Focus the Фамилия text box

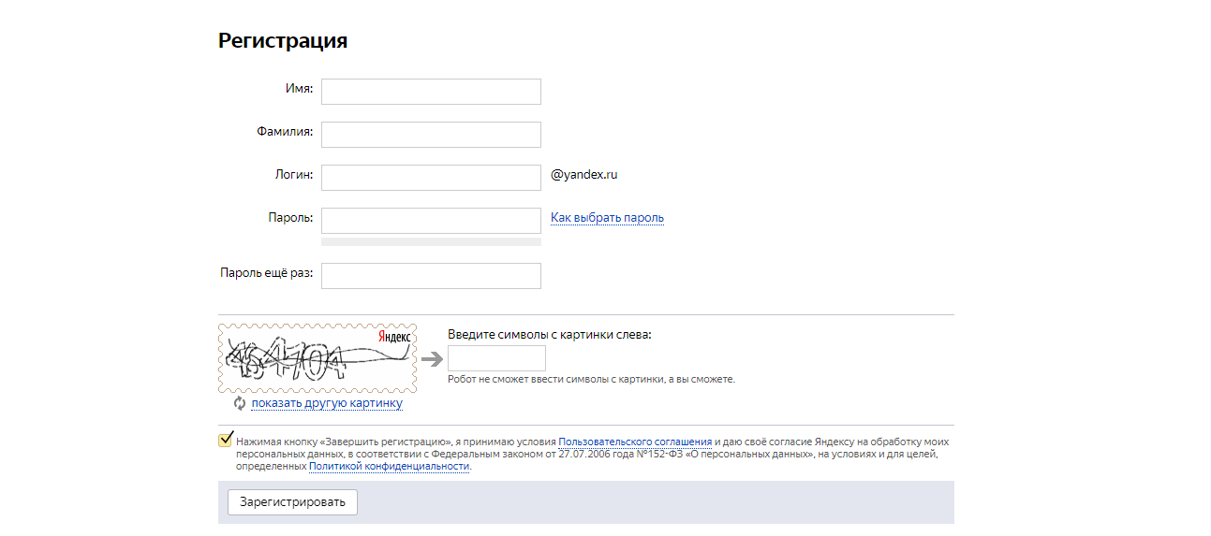coord(431,135)
